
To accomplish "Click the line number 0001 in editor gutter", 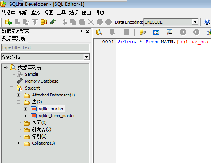I will pos(108,42).
